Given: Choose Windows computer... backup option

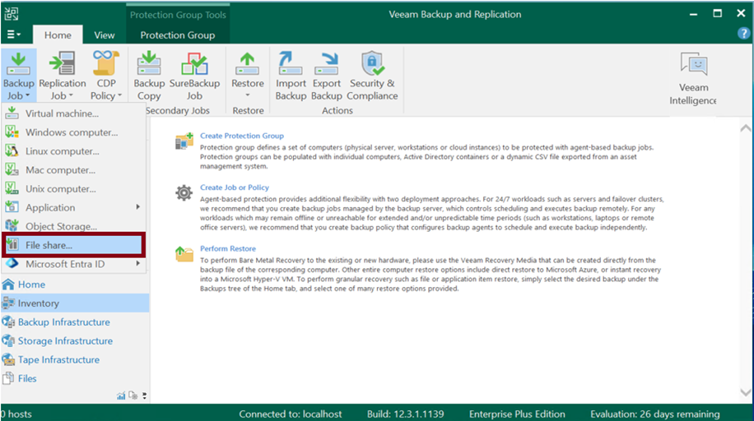Looking at the screenshot, I should tap(73, 132).
